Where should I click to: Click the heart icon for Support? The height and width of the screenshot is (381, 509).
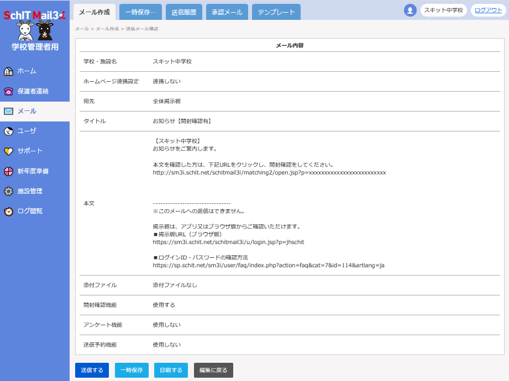click(8, 151)
